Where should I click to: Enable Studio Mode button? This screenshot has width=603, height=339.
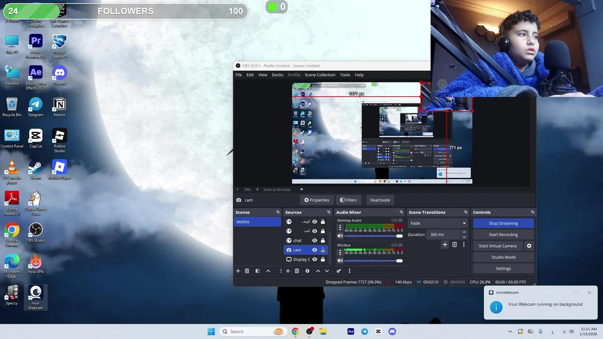(503, 257)
